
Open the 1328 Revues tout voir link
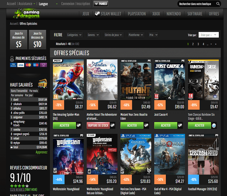tap(23, 189)
